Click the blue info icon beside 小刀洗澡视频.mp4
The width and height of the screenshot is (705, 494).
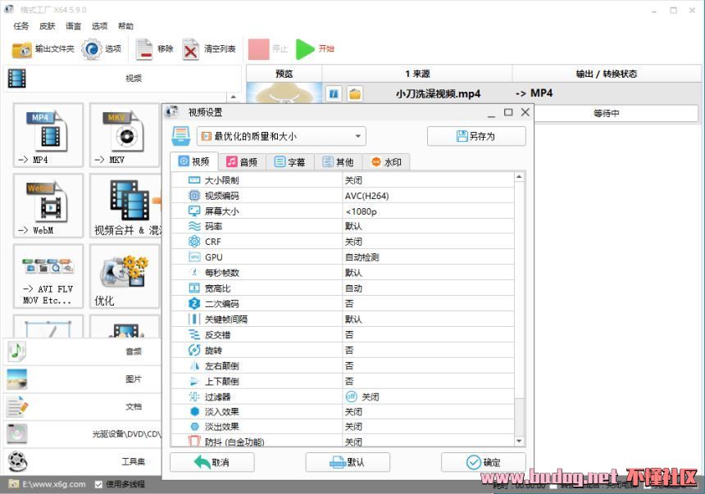(334, 94)
